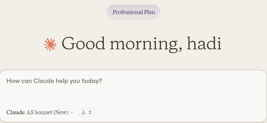Click the bold Claude word in model picker
This screenshot has height=123, width=267.
coord(15,112)
